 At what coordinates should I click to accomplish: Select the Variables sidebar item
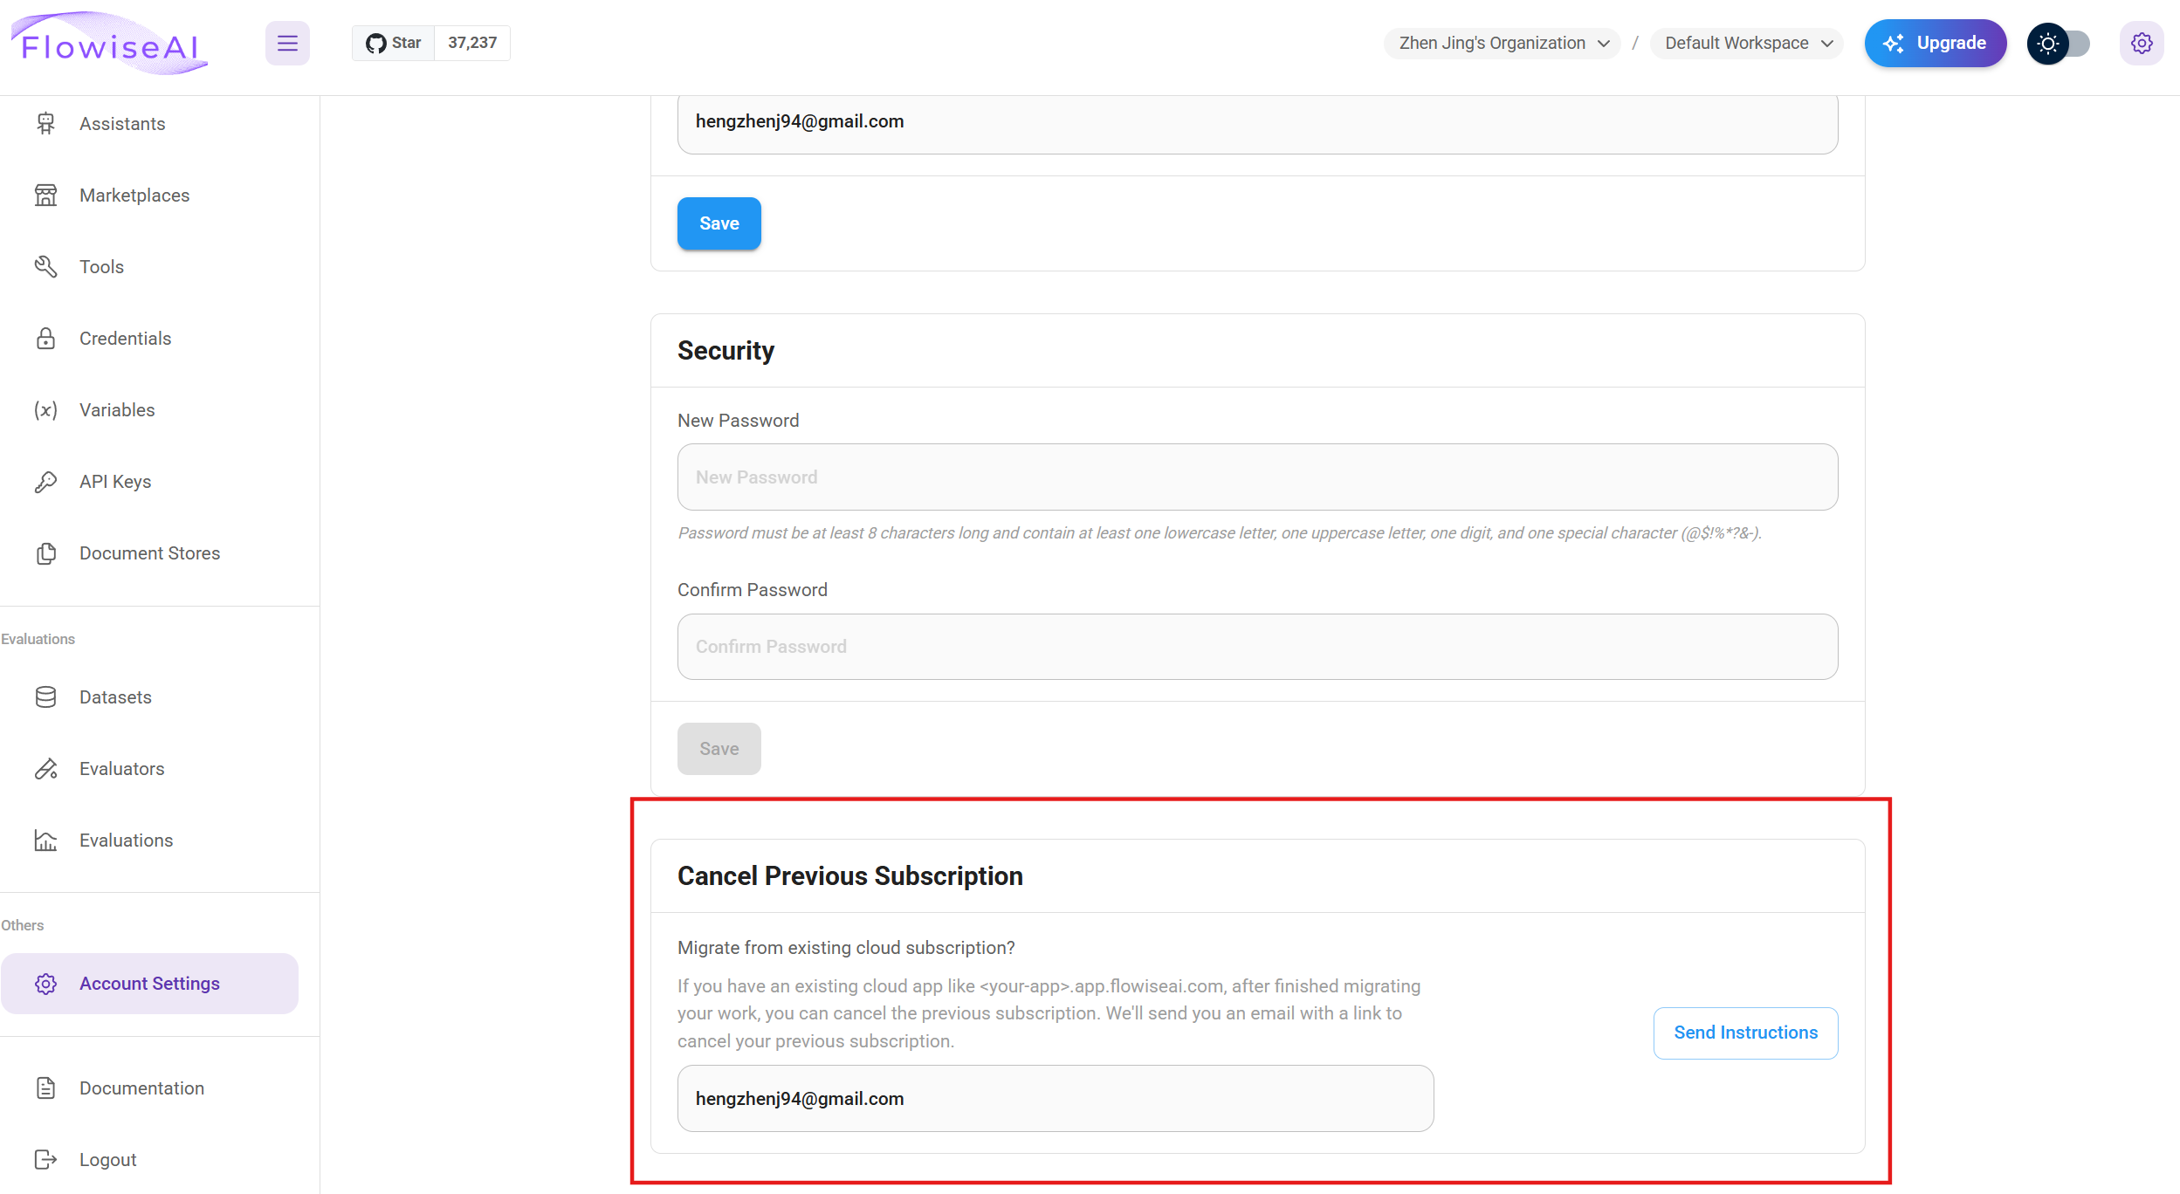(117, 410)
